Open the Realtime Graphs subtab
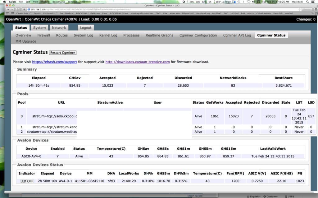 159,35
